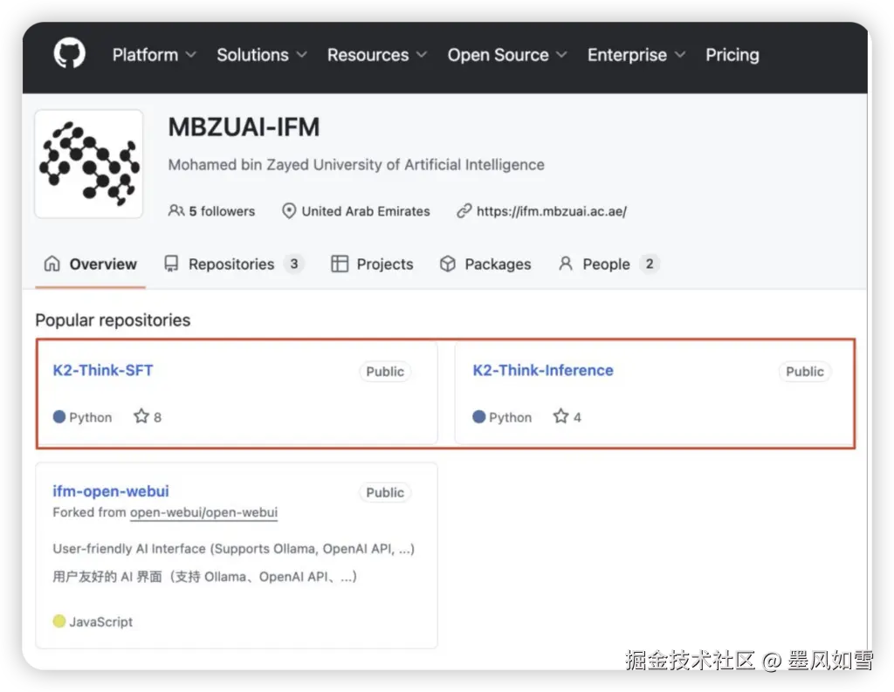Switch to the Packages tab
894x692 pixels.
485,264
